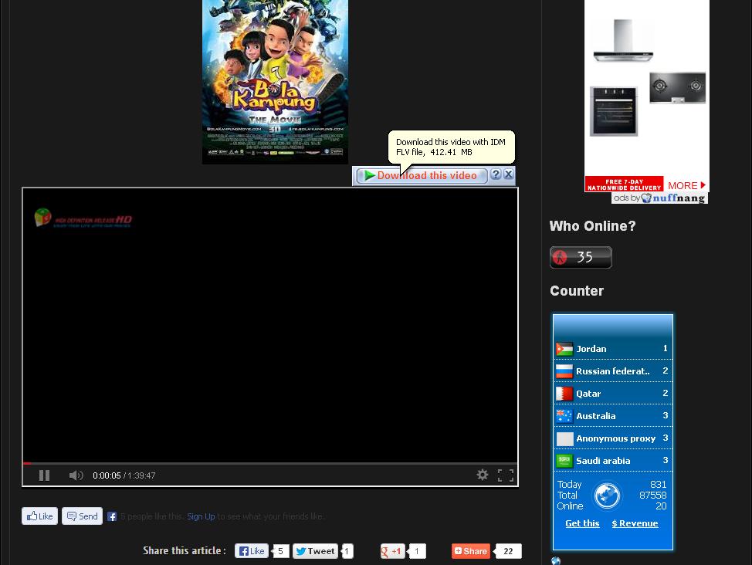Click the Online count 20
The height and width of the screenshot is (565, 752).
[662, 506]
